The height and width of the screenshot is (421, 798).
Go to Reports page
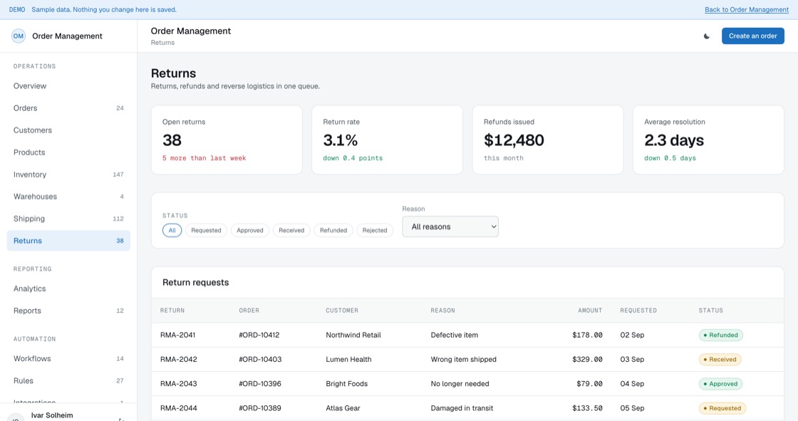pos(68,311)
